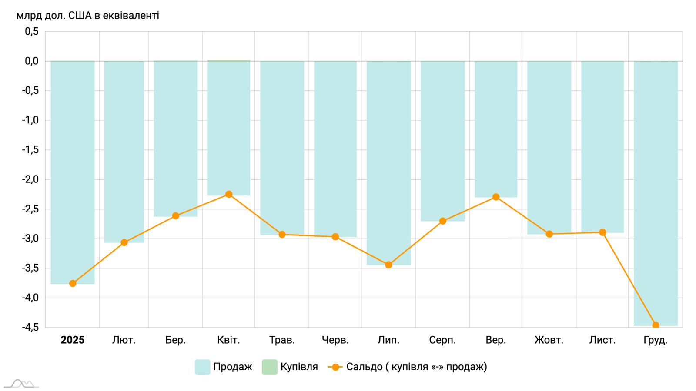Select the Вер. balance data point

coord(496,197)
